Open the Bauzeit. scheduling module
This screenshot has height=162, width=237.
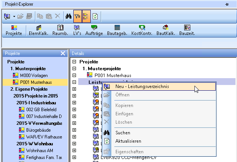point(187,30)
